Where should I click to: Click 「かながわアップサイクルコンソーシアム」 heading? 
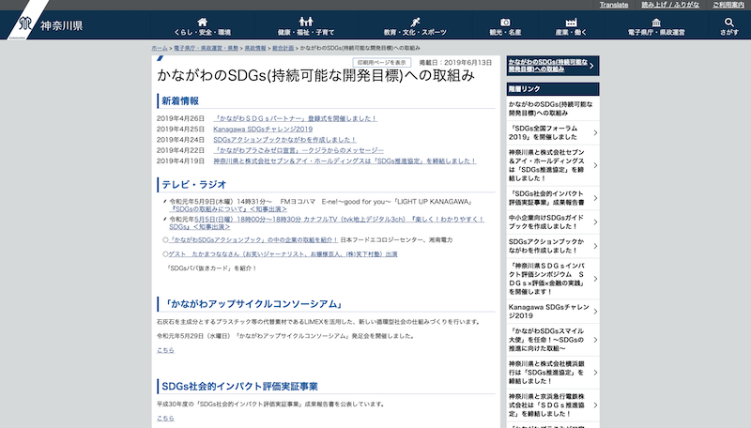[x=253, y=304]
